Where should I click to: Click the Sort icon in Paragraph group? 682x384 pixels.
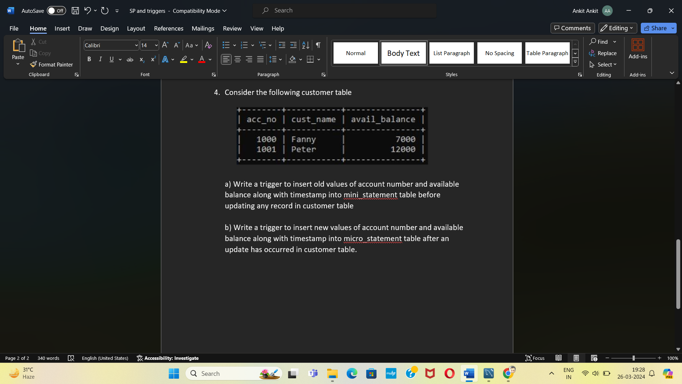coord(305,45)
